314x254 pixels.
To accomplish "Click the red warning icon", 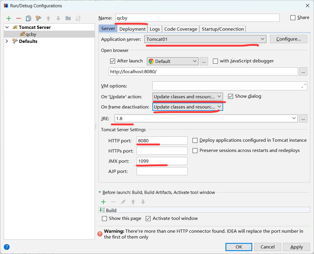I will [x=100, y=234].
